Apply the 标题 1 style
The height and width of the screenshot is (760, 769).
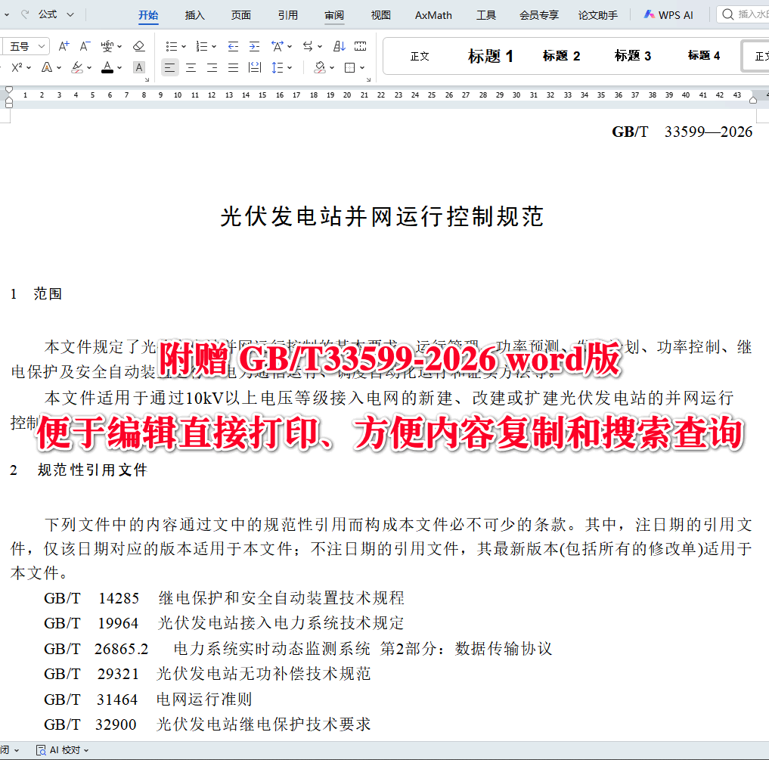click(491, 56)
